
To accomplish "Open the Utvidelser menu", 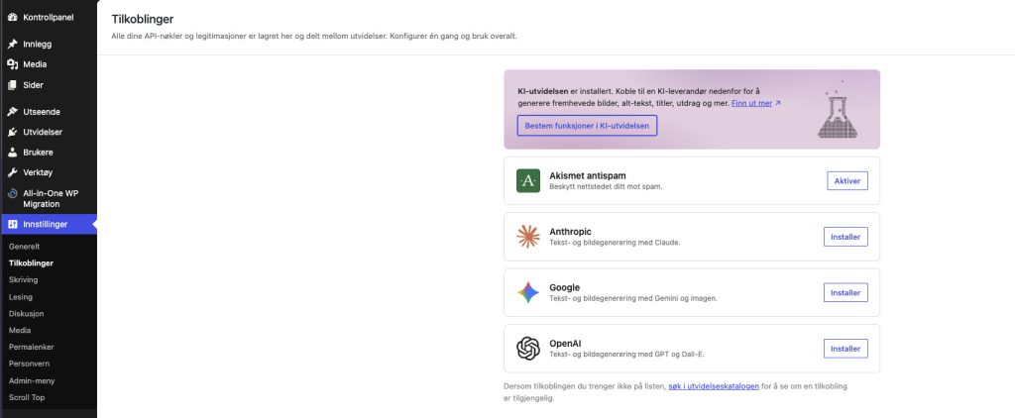I will point(49,132).
